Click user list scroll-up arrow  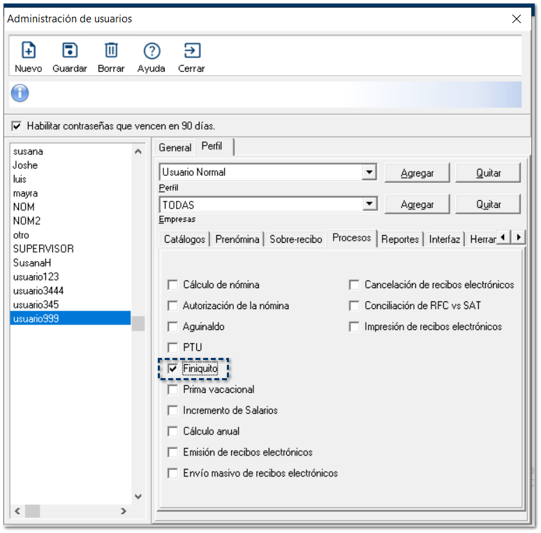pos(138,151)
